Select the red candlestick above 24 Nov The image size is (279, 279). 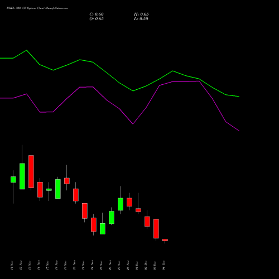click(x=94, y=225)
